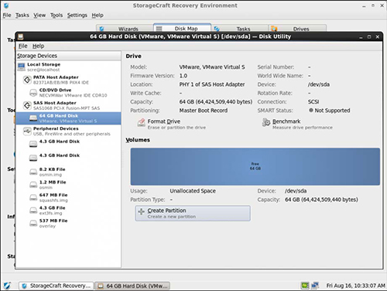The image size is (387, 291).
Task: Select the 64 GB Hard Disk entry
Action: pyautogui.click(x=68, y=118)
